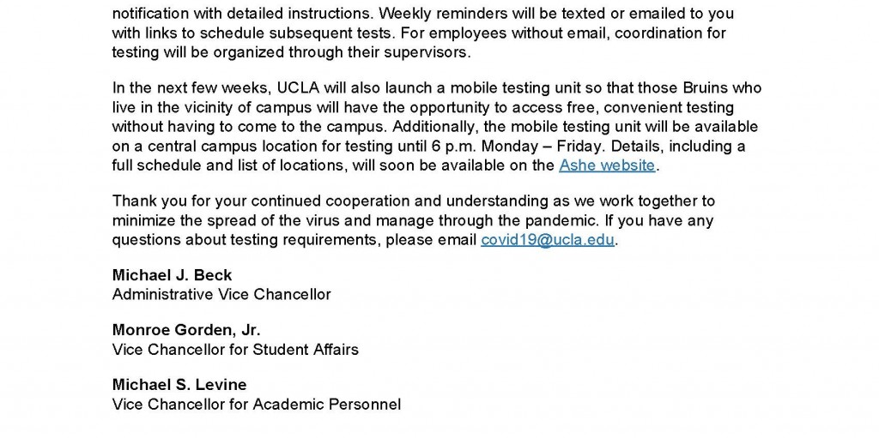Open the Ashe website link

607,165
